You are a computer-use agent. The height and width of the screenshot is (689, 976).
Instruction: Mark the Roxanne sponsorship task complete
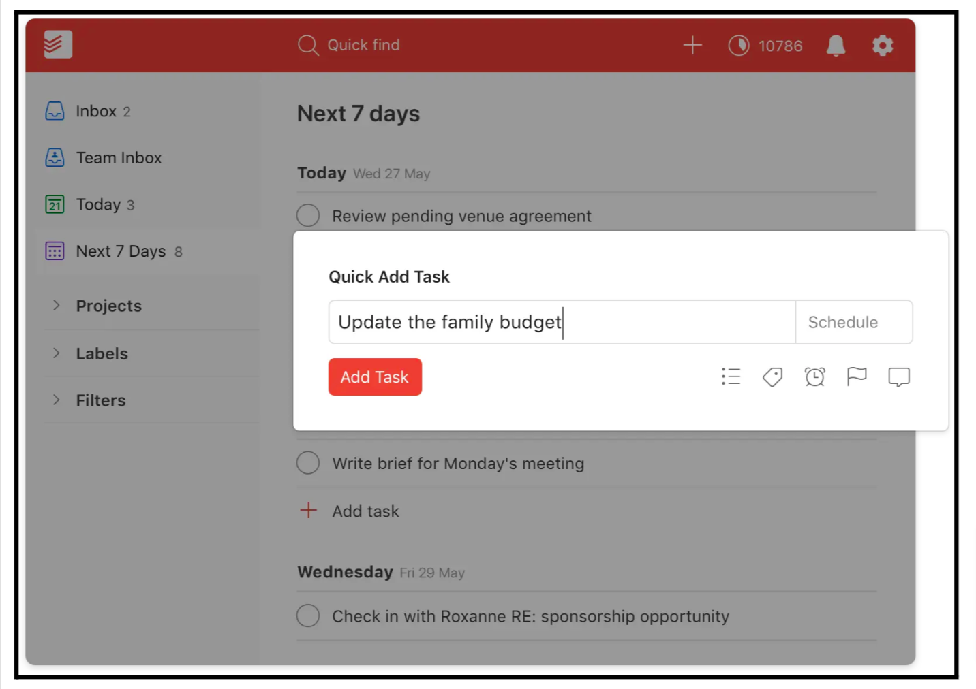[307, 615]
